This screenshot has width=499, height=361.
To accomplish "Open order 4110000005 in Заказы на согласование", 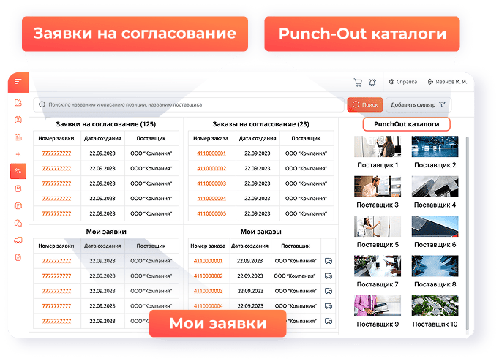I will (211, 213).
